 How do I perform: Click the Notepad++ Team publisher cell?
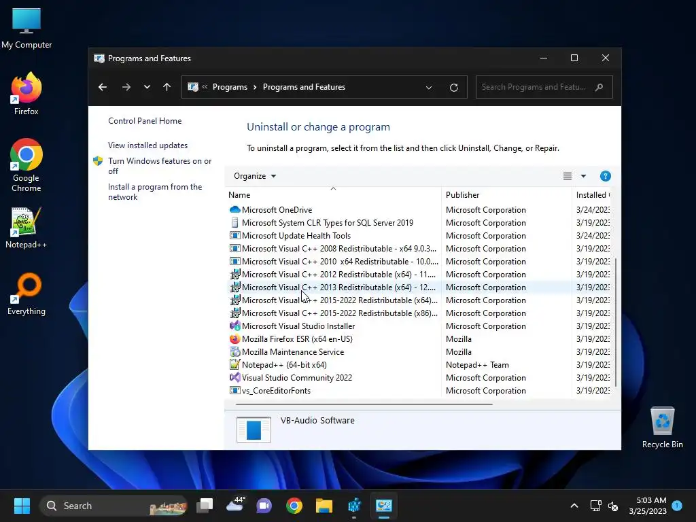[x=477, y=365]
